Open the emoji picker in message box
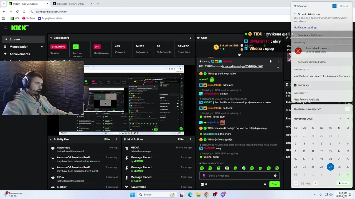Image resolution: width=355 pixels, height=199 pixels. click(275, 176)
